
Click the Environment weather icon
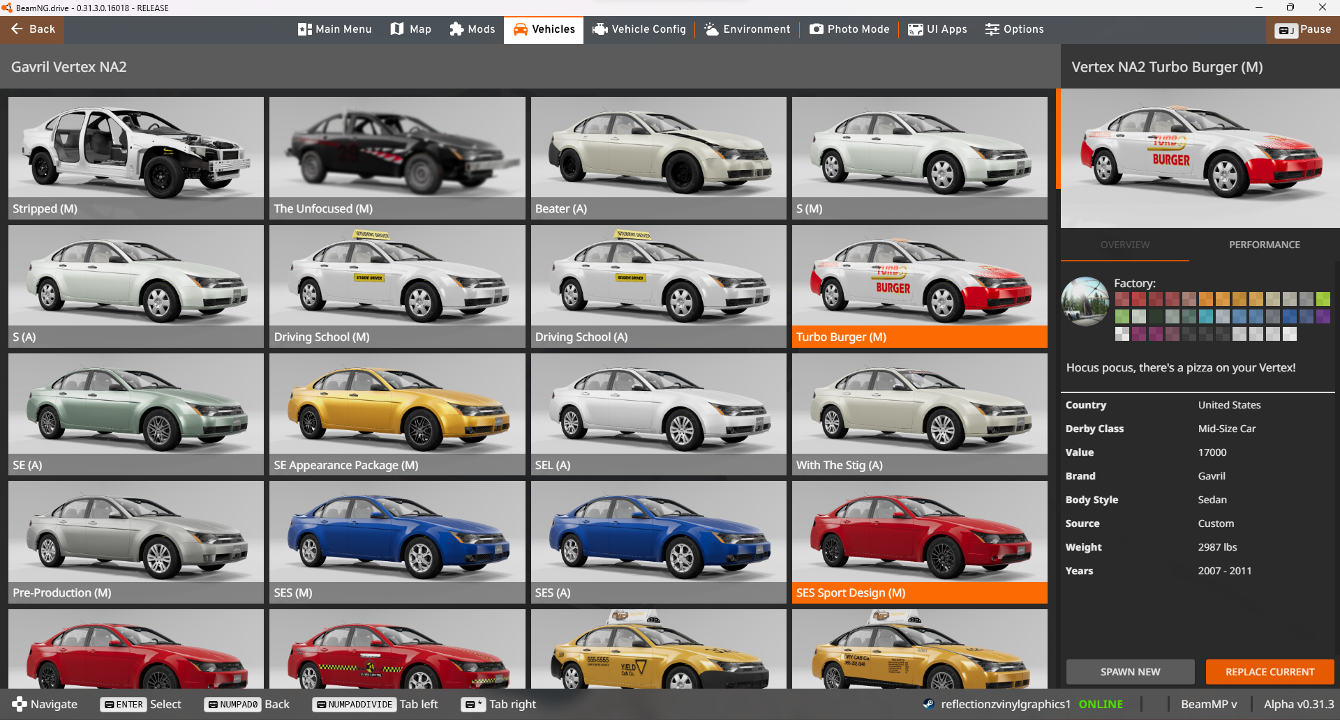tap(711, 29)
